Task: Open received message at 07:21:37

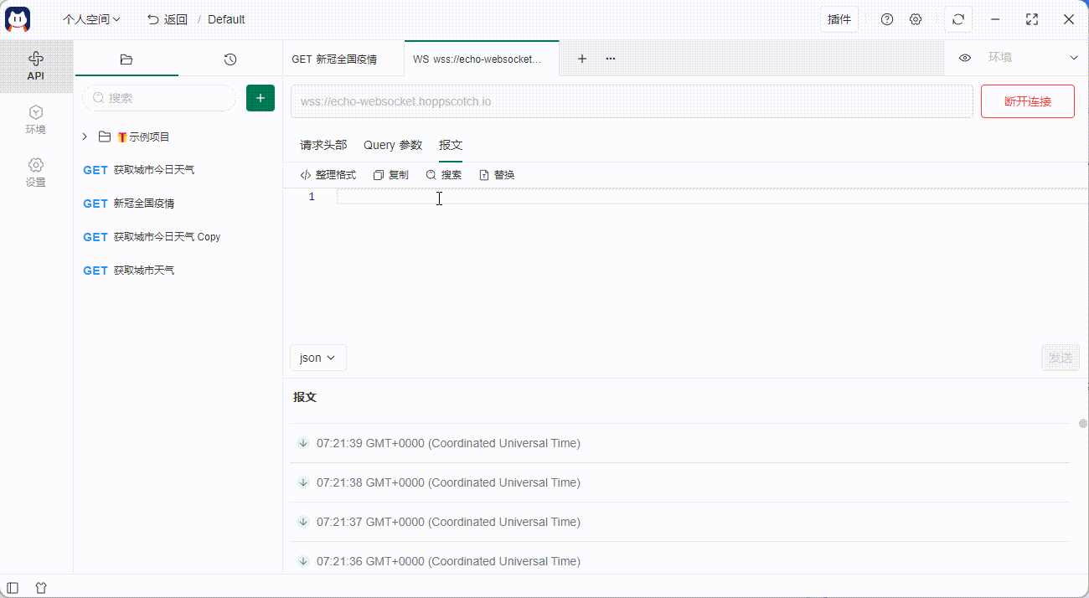Action: click(x=680, y=522)
